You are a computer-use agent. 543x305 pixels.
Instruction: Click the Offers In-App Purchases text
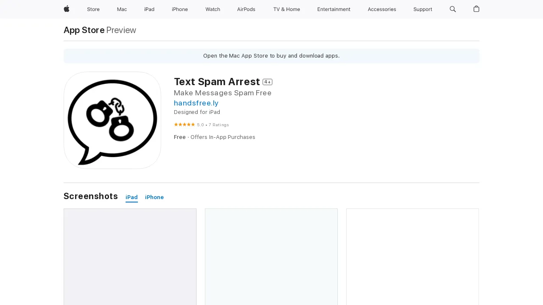(x=223, y=137)
